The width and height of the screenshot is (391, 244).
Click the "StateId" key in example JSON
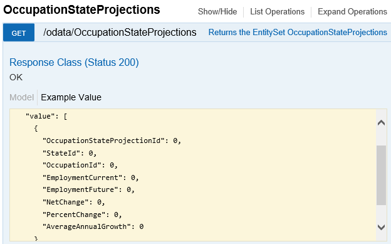coord(61,153)
